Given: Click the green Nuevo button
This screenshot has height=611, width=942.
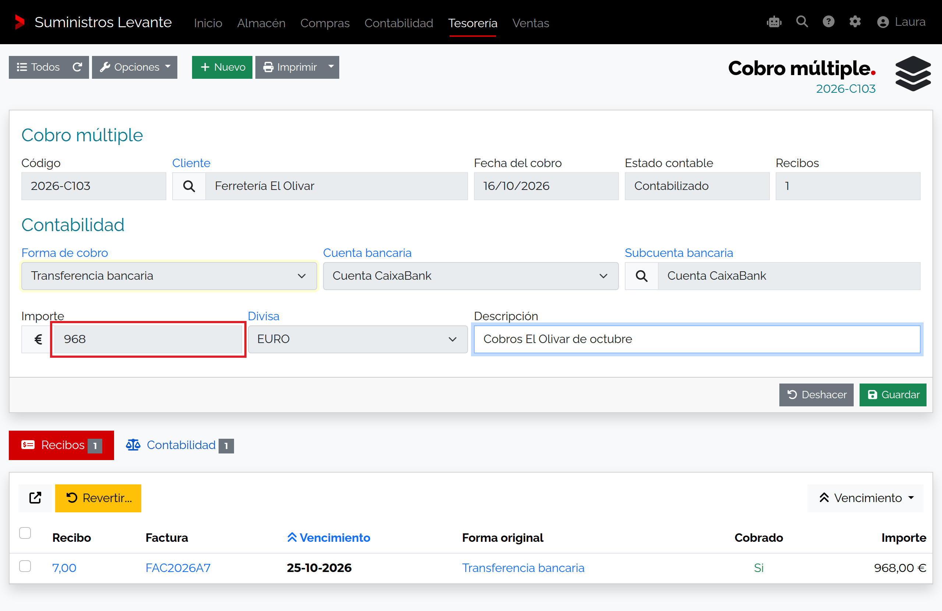Looking at the screenshot, I should (x=222, y=67).
